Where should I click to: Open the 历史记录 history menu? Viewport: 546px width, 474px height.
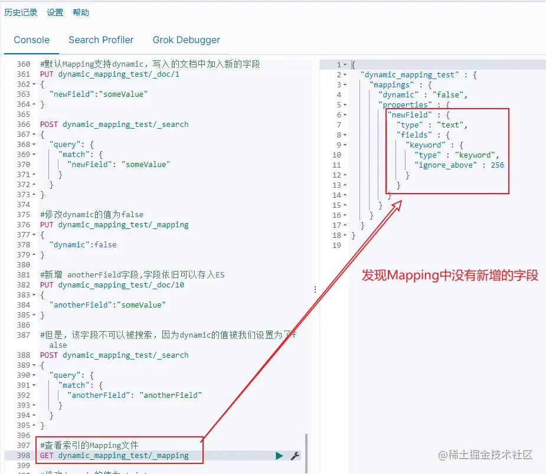(21, 12)
